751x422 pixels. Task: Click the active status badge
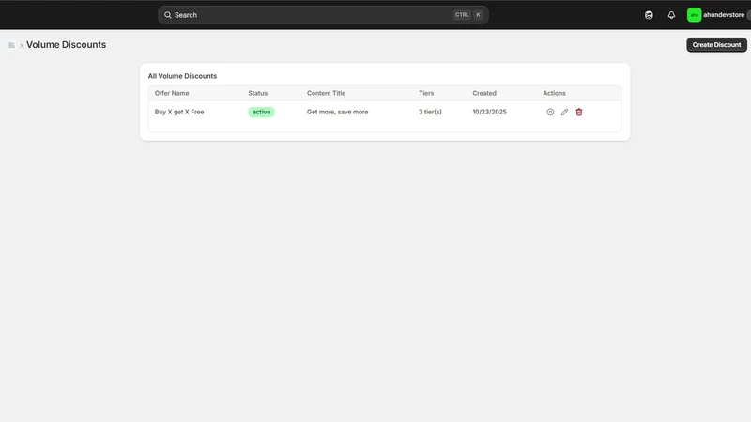(261, 112)
